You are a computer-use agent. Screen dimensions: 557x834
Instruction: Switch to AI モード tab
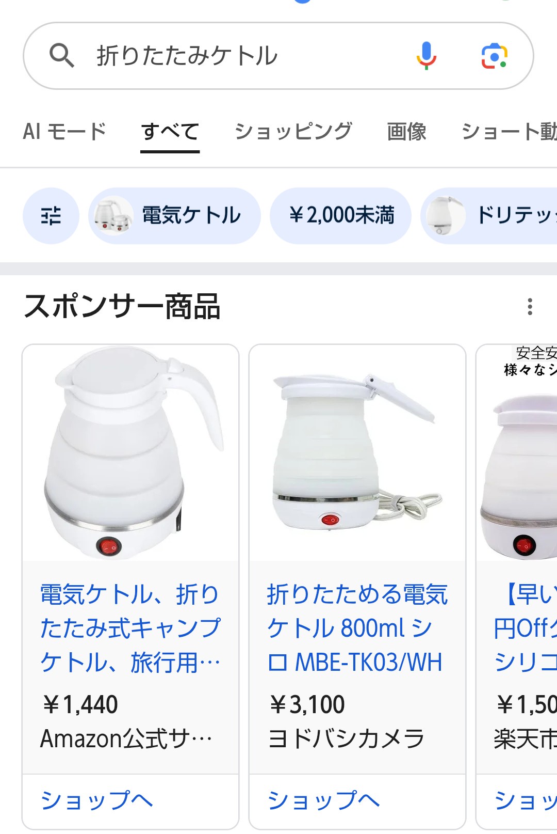(65, 131)
